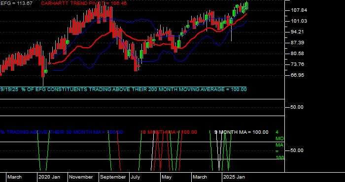This screenshot has width=345, height=182.
Task: Click the 87.39 price axis value
Action: [x=298, y=43]
